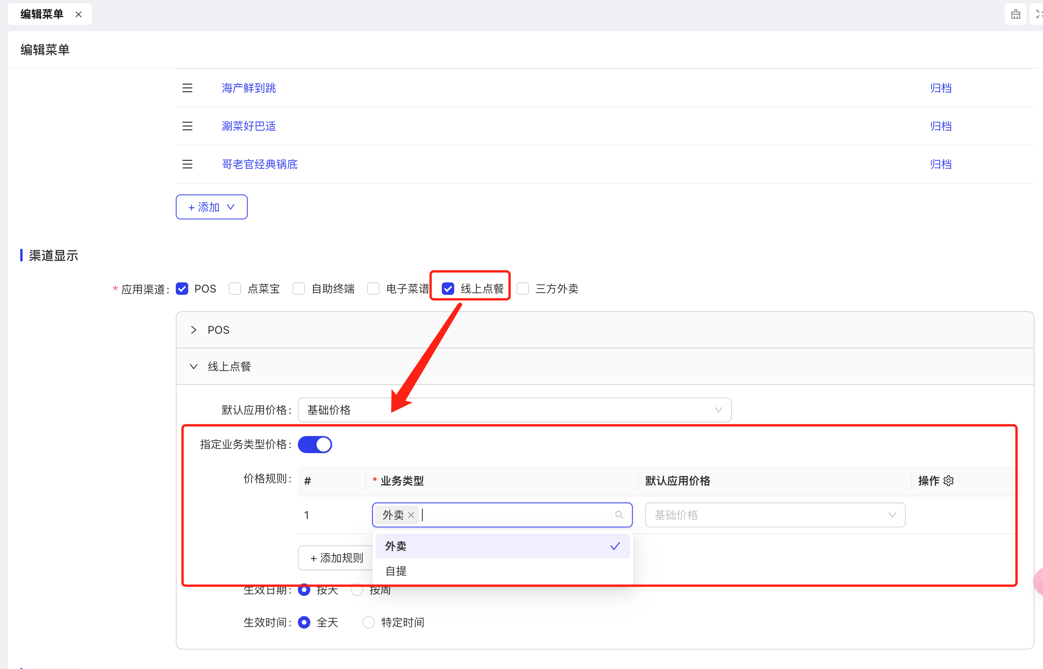Click the store icon at top right
1043x669 pixels.
click(x=1016, y=14)
